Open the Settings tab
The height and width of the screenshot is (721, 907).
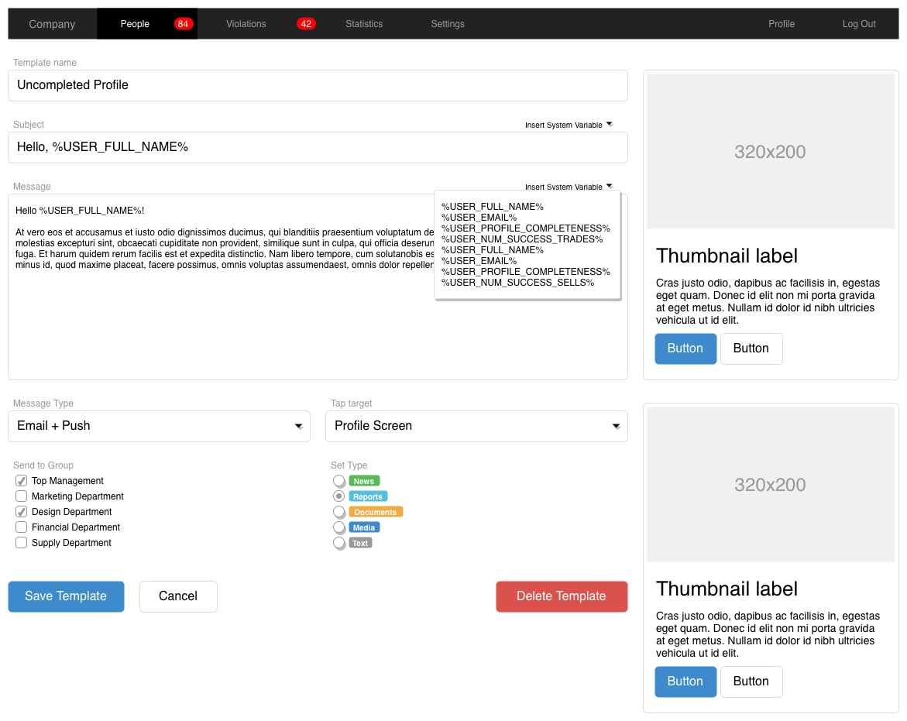click(x=448, y=23)
